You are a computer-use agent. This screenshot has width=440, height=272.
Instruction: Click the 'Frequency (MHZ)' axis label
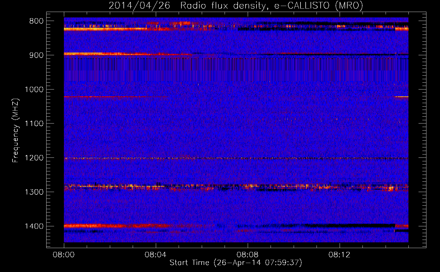pyautogui.click(x=16, y=130)
